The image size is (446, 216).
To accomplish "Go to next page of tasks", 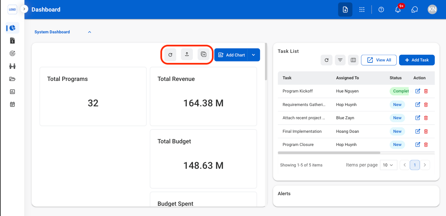I will (425, 165).
